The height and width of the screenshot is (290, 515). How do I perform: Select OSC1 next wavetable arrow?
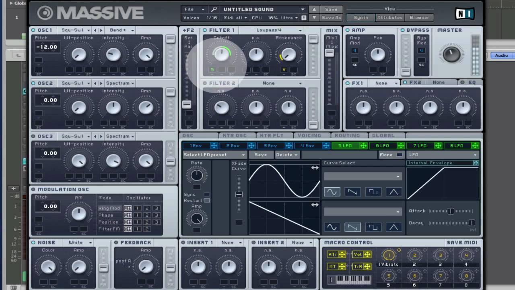click(x=101, y=30)
